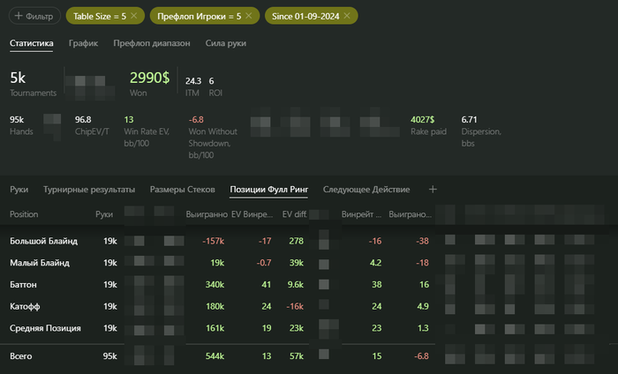Sort by the Выиграно column header
The width and height of the screenshot is (618, 374).
click(x=206, y=214)
